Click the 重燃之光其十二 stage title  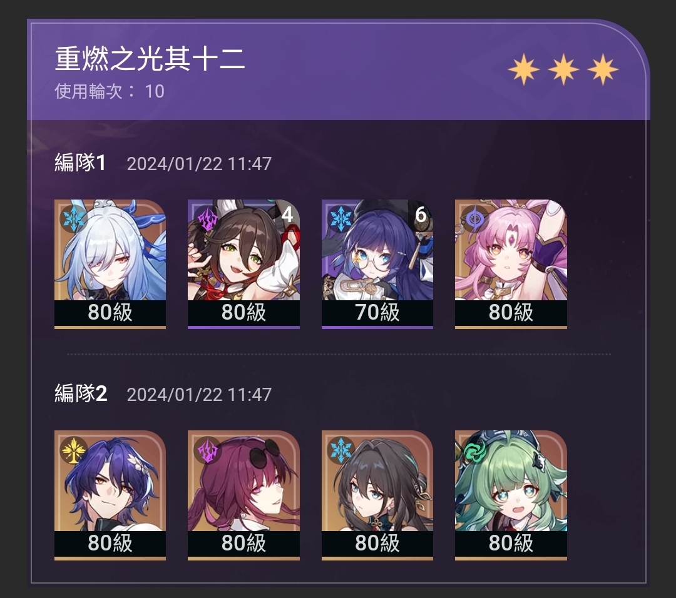click(x=150, y=59)
